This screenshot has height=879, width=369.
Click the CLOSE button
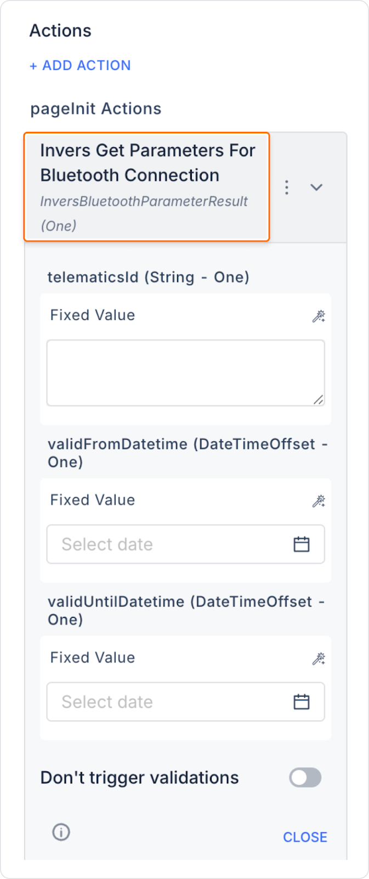point(305,837)
